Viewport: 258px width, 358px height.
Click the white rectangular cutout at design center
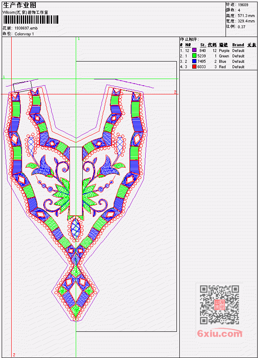coord(76,181)
